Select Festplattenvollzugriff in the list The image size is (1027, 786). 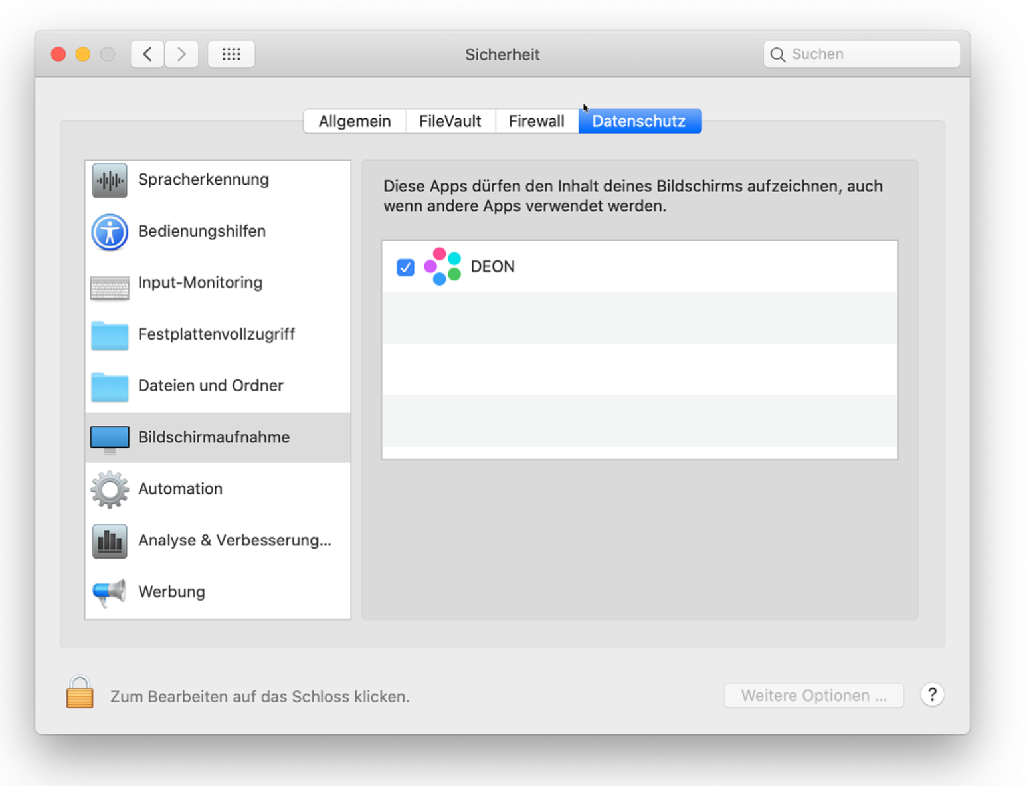coord(218,335)
